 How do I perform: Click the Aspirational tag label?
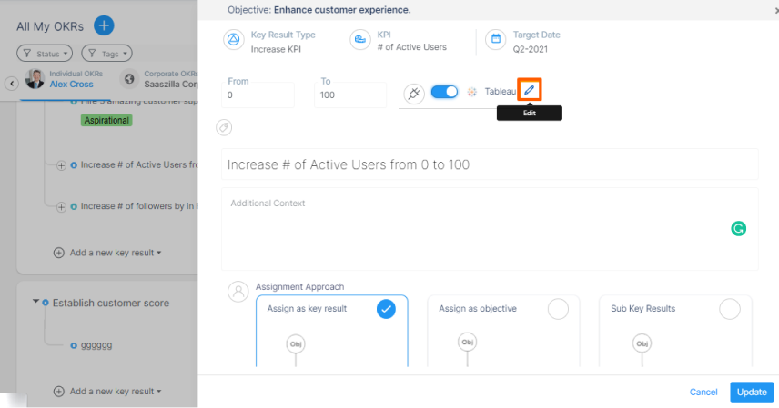[x=106, y=120]
